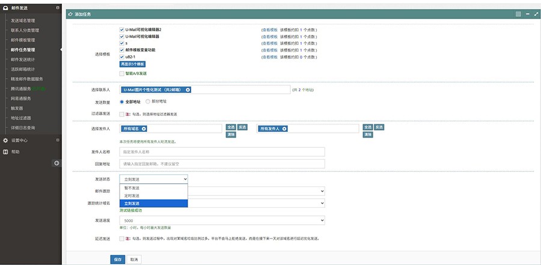Viewport: 541px width, 265px height.
Task: Click the 邮件发送 mail icon in sidebar
Action: [5, 8]
